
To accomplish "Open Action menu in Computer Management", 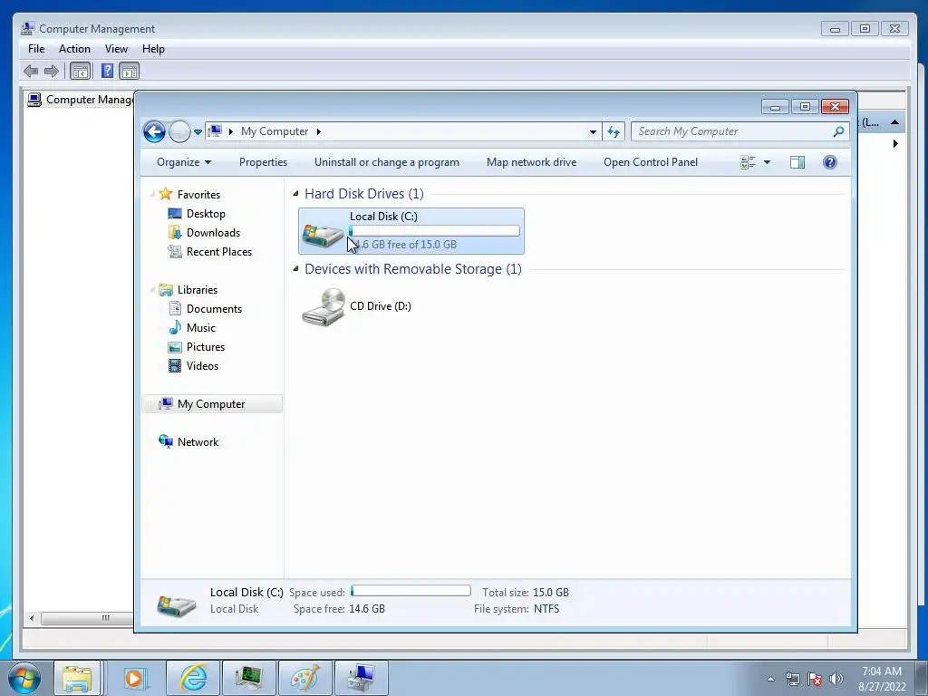I will point(74,49).
